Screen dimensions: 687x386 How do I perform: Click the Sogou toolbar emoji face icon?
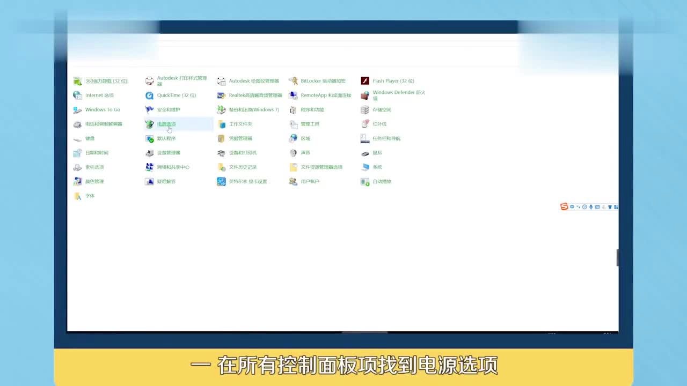click(584, 207)
